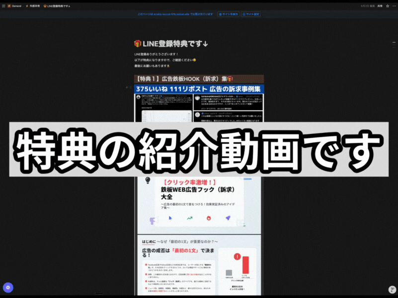
Task: Open the sidebar hamburger menu
Action: [x=3, y=6]
